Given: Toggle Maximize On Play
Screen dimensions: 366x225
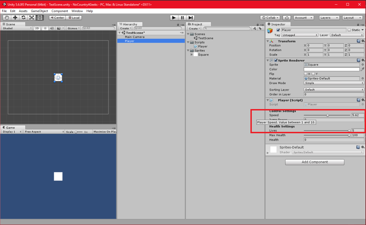Looking at the screenshot, I should click(105, 132).
